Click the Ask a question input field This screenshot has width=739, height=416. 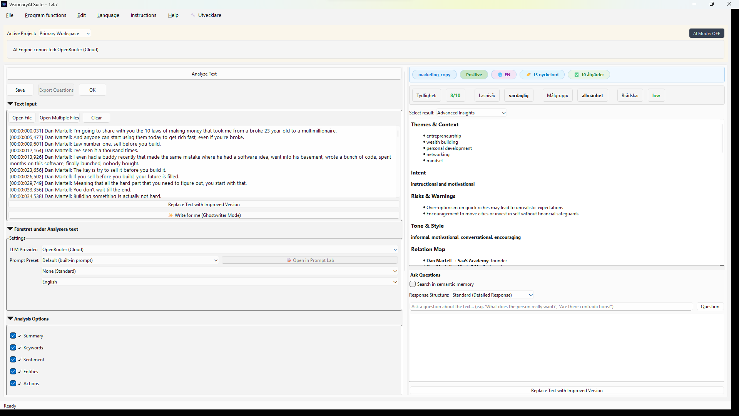pyautogui.click(x=551, y=307)
